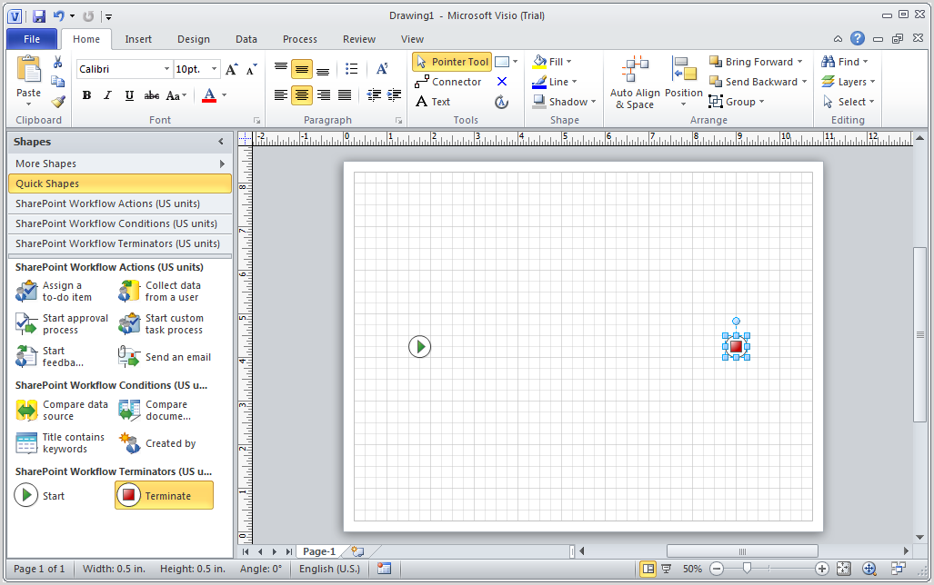This screenshot has height=585, width=934.
Task: Click the Save icon in title bar
Action: [39, 16]
